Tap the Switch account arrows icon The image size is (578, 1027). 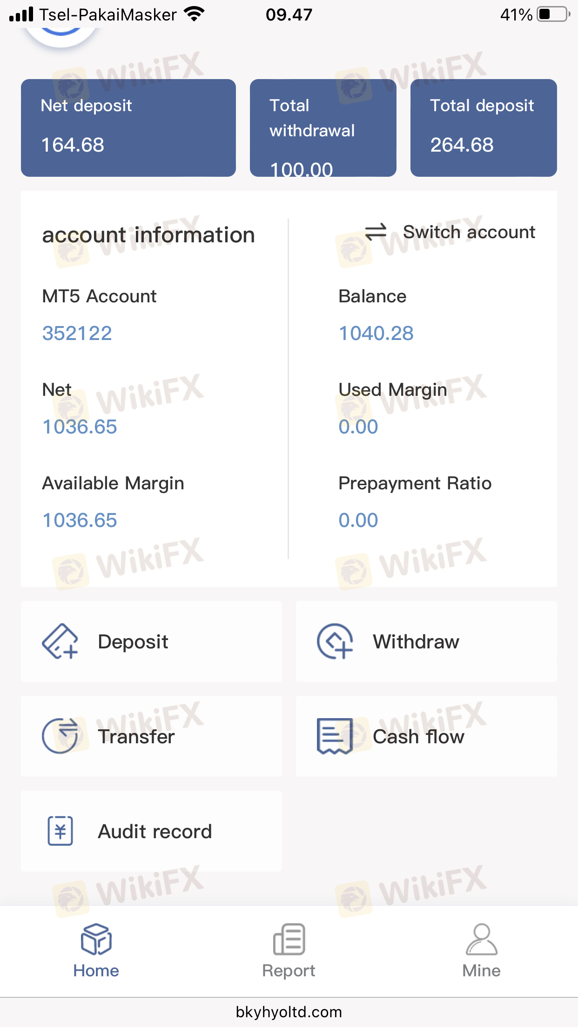(376, 232)
